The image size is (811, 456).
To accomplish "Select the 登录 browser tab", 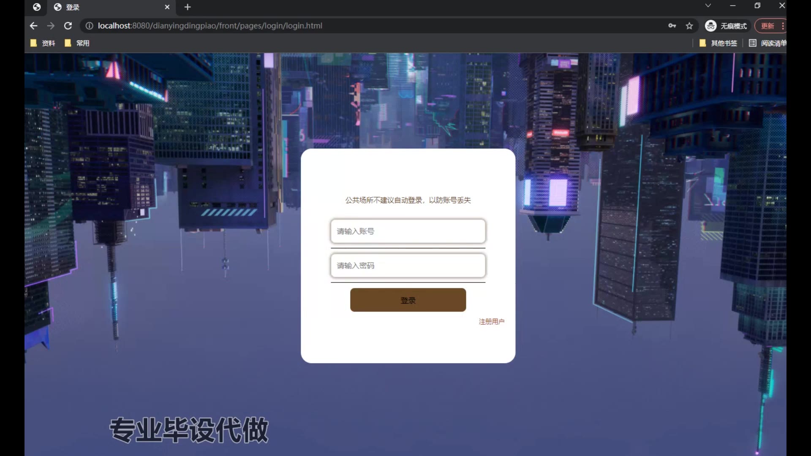I will point(112,7).
